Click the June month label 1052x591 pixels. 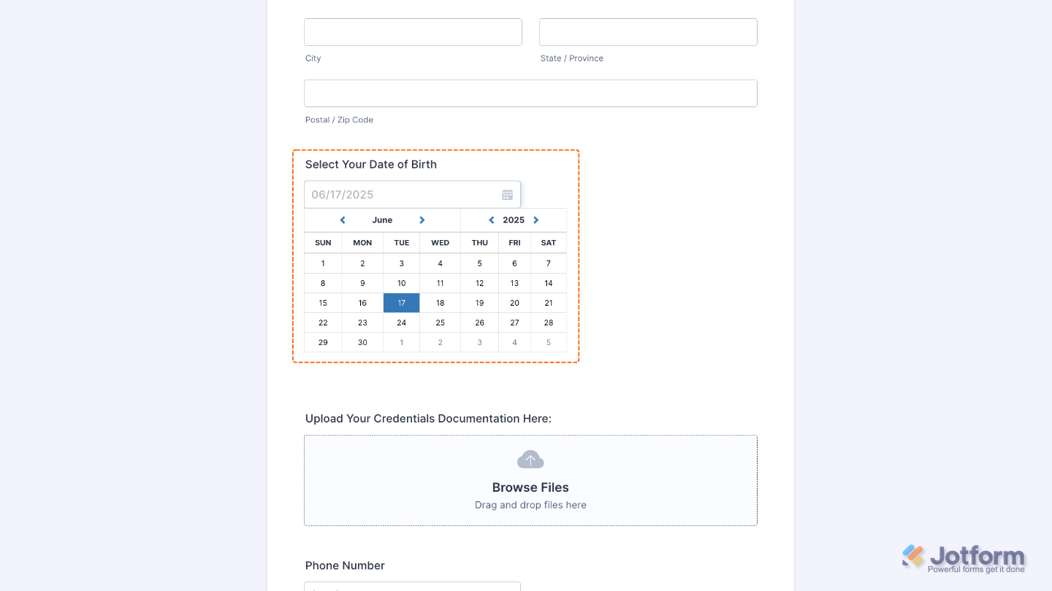[382, 220]
